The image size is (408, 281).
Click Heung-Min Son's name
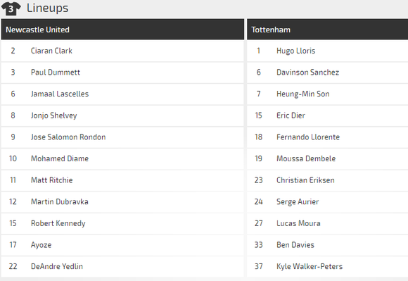(303, 94)
